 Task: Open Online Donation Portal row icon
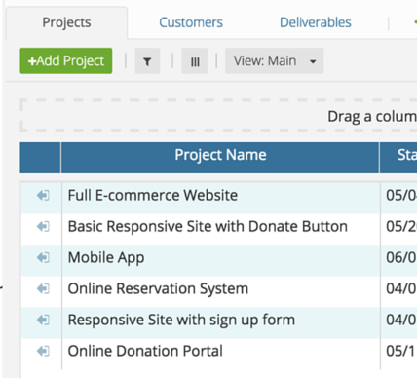[x=43, y=351]
